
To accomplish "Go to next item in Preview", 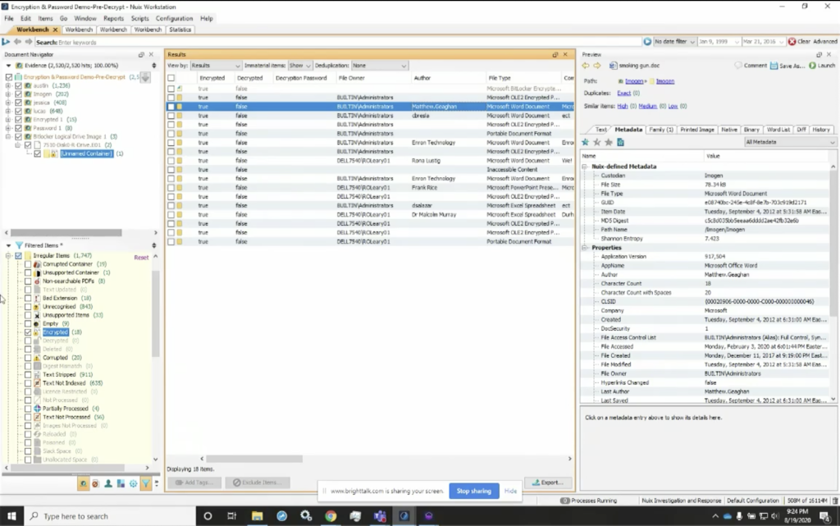I will [597, 66].
